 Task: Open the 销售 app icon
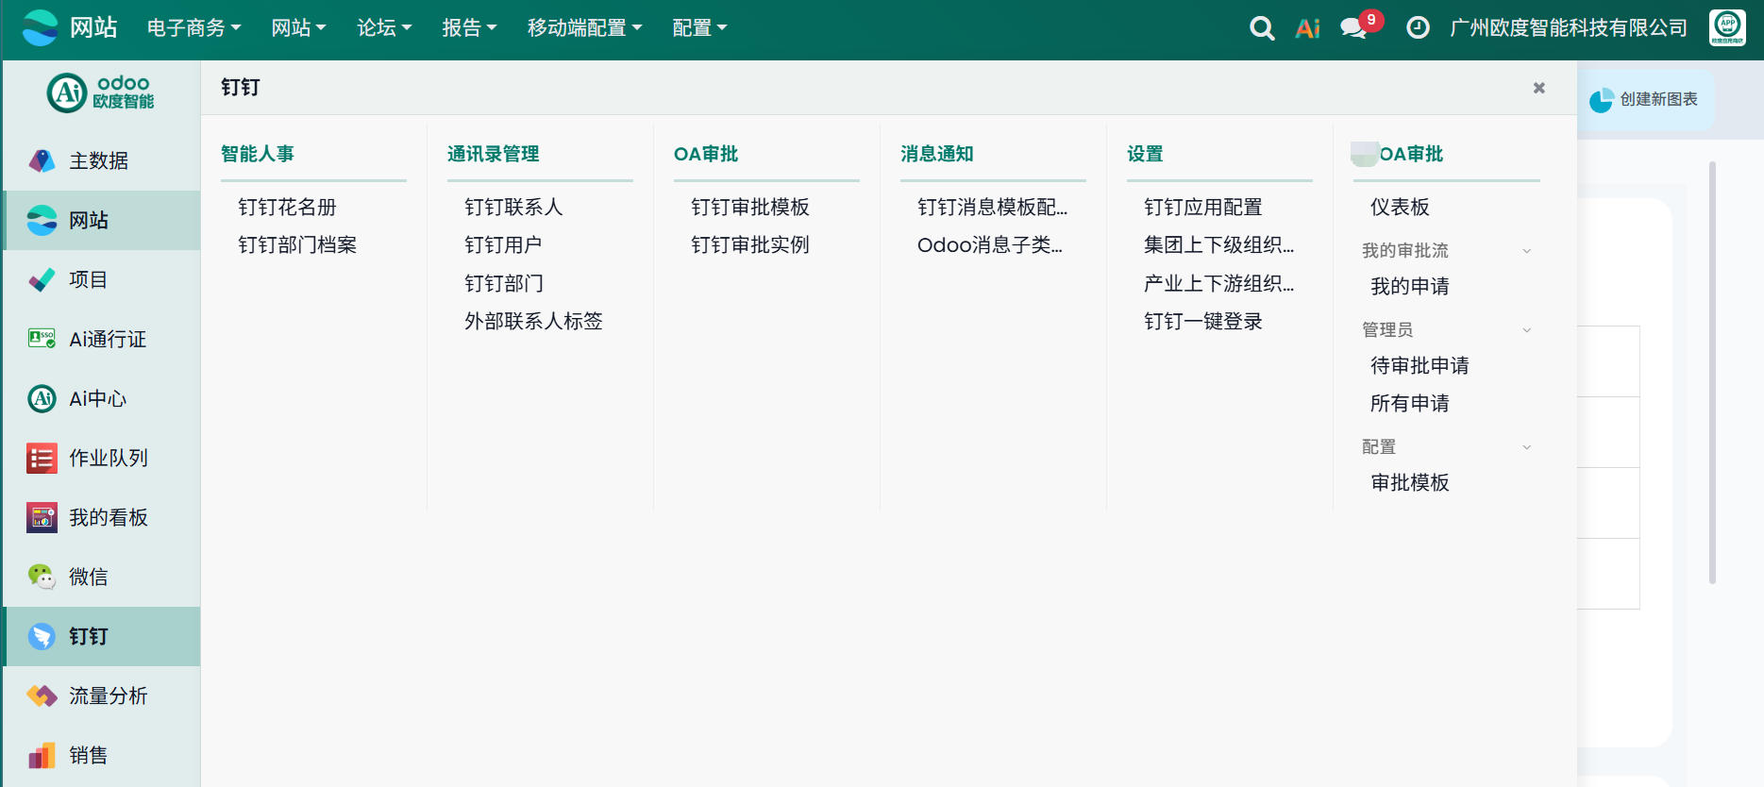[x=42, y=755]
